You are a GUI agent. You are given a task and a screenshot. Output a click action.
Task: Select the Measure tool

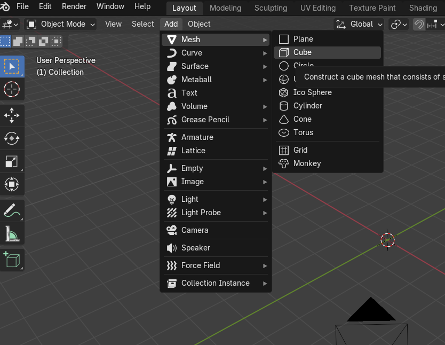pyautogui.click(x=12, y=233)
